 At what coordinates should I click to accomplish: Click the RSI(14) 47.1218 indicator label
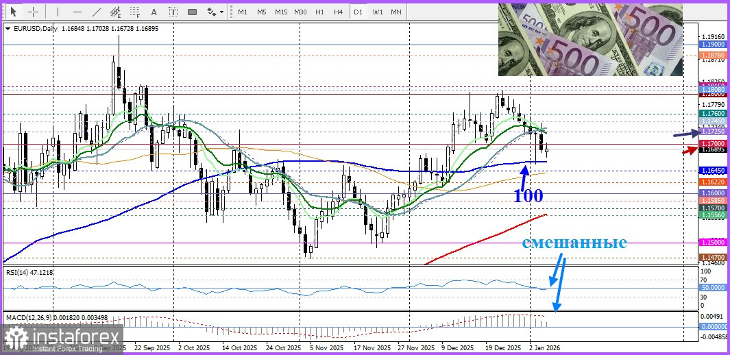pos(29,272)
